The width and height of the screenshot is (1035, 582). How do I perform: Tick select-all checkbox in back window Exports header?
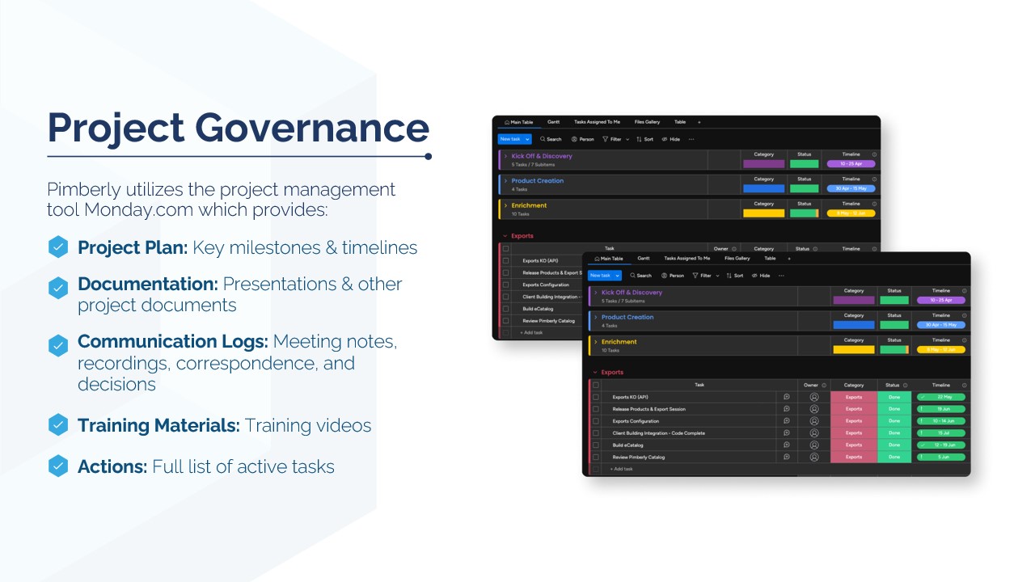(506, 249)
